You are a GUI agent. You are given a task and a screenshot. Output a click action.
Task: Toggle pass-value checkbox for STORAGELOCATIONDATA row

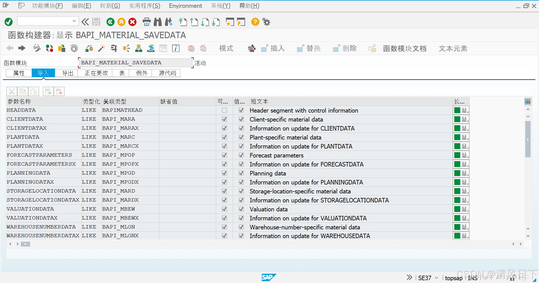tap(241, 191)
